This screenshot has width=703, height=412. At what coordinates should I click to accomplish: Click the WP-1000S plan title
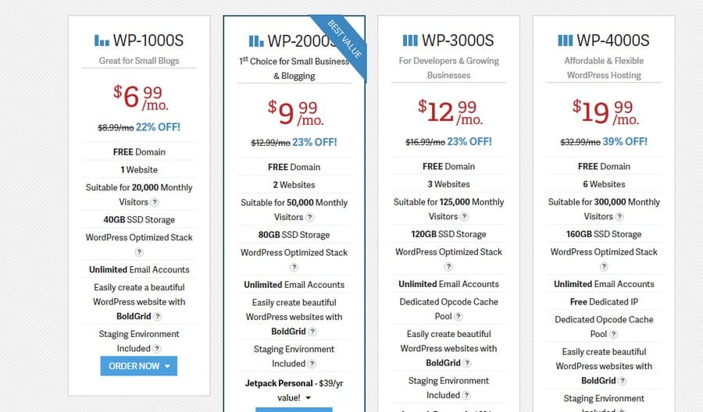pos(148,41)
